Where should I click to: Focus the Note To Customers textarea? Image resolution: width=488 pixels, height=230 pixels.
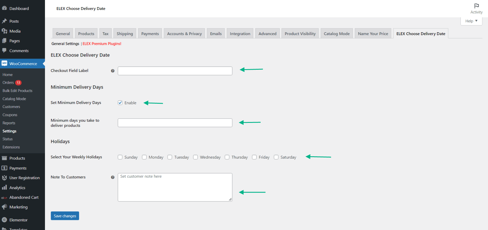175,187
